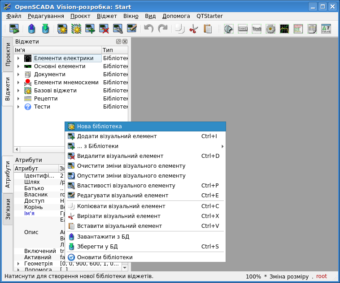Click the Start project run toolbar icon
This screenshot has width=340, height=283.
(x=14, y=29)
